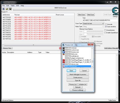Toggle the Executable checkbox

click(93, 37)
